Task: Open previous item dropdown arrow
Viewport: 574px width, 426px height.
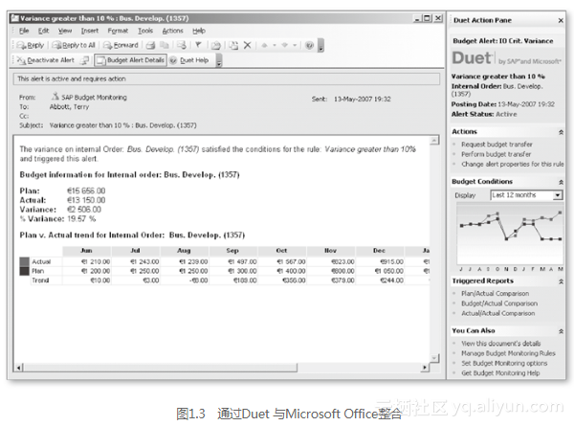Action: 275,45
